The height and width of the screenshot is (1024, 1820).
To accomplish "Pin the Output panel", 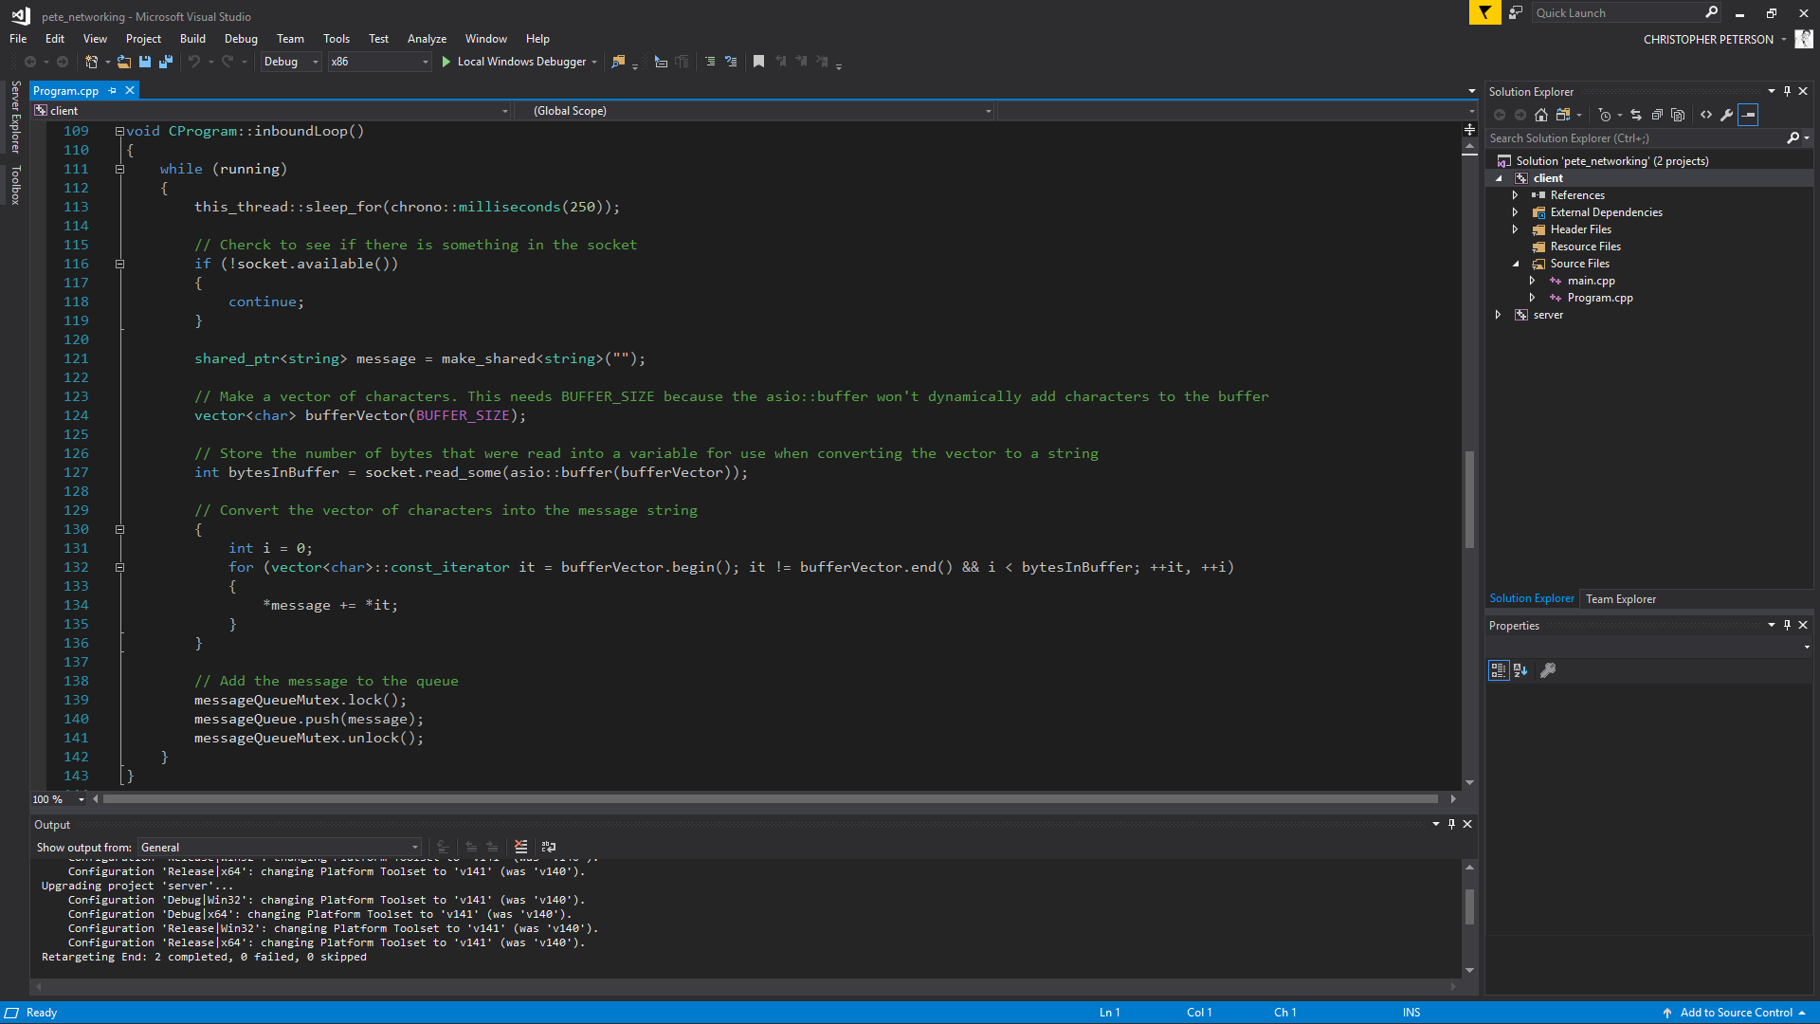I will pyautogui.click(x=1451, y=825).
